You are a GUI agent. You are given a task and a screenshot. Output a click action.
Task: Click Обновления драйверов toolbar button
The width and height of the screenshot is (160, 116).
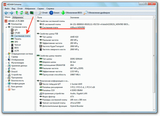pyautogui.click(x=97, y=13)
